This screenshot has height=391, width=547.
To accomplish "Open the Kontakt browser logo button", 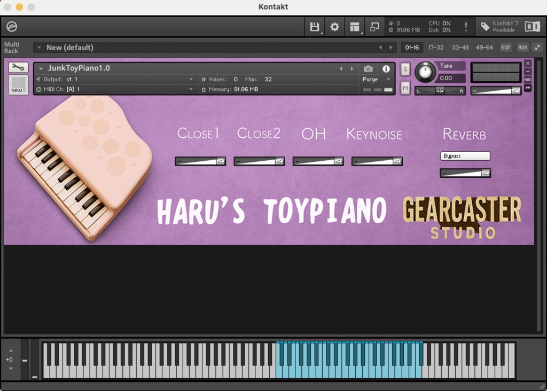I will (12, 27).
